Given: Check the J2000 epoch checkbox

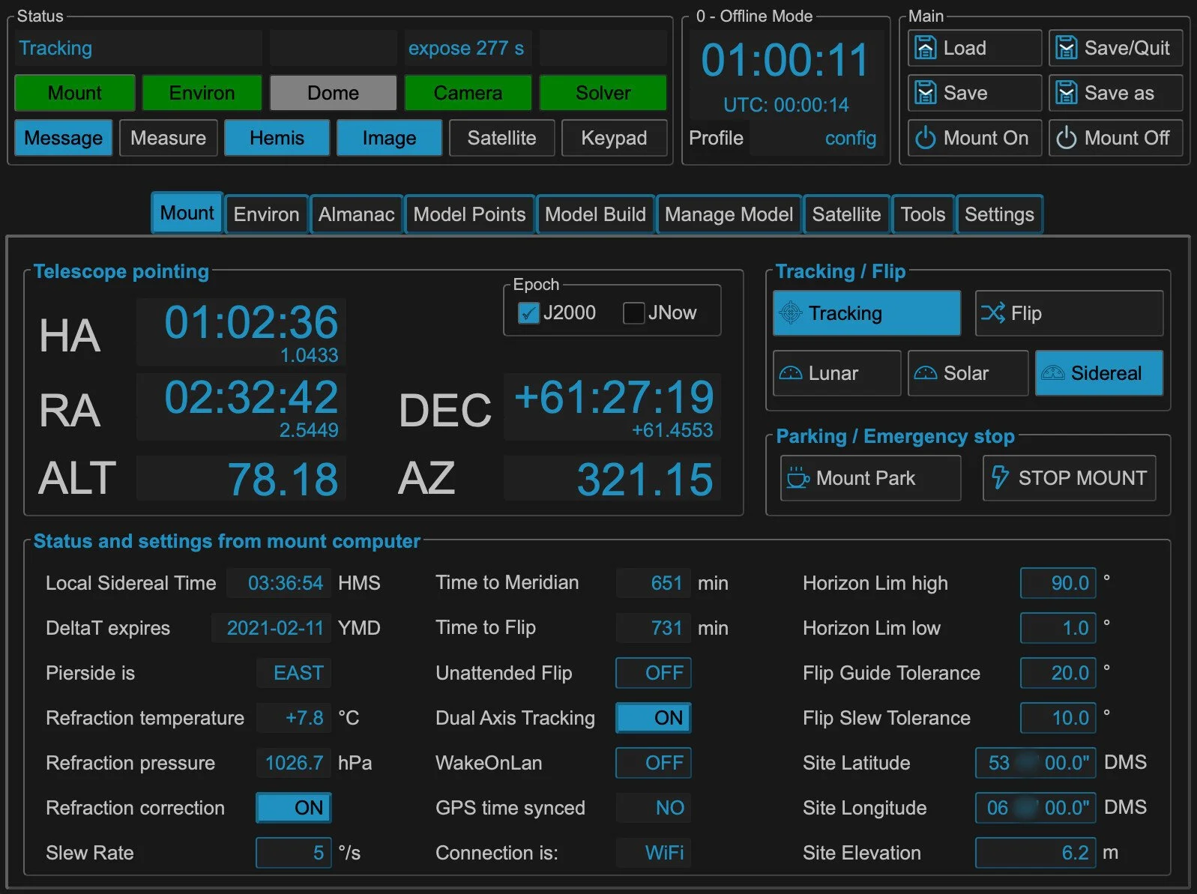Looking at the screenshot, I should pos(528,312).
